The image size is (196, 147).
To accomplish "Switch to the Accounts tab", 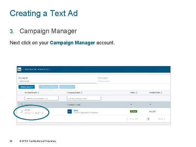I will point(23,78).
